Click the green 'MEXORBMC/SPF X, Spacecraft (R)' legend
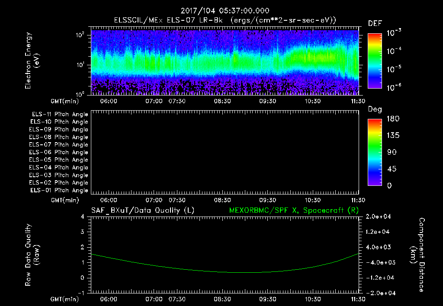443x306 pixels. tap(294, 210)
